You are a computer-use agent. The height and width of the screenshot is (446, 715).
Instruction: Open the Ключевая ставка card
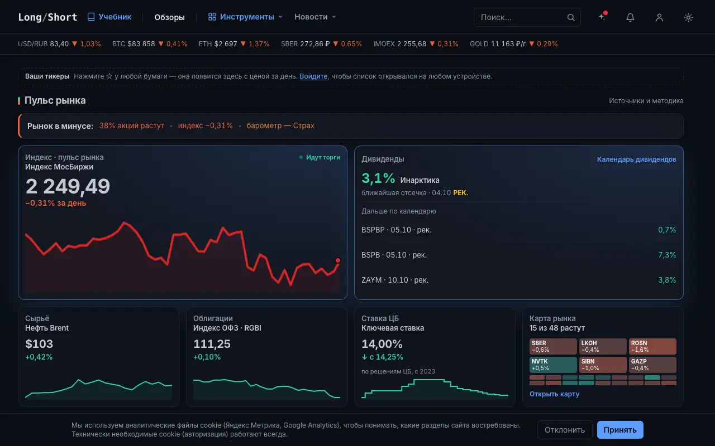(435, 357)
